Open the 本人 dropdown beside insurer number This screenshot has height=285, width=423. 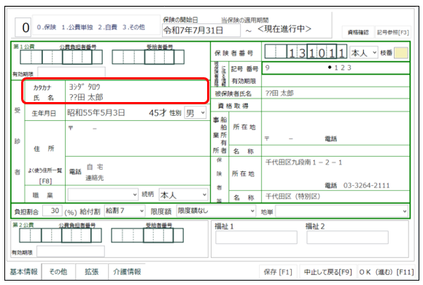coord(364,52)
